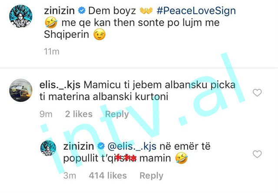The height and width of the screenshot is (193, 278).
Task: Click the 9m comment timestamp
Action: point(46,114)
